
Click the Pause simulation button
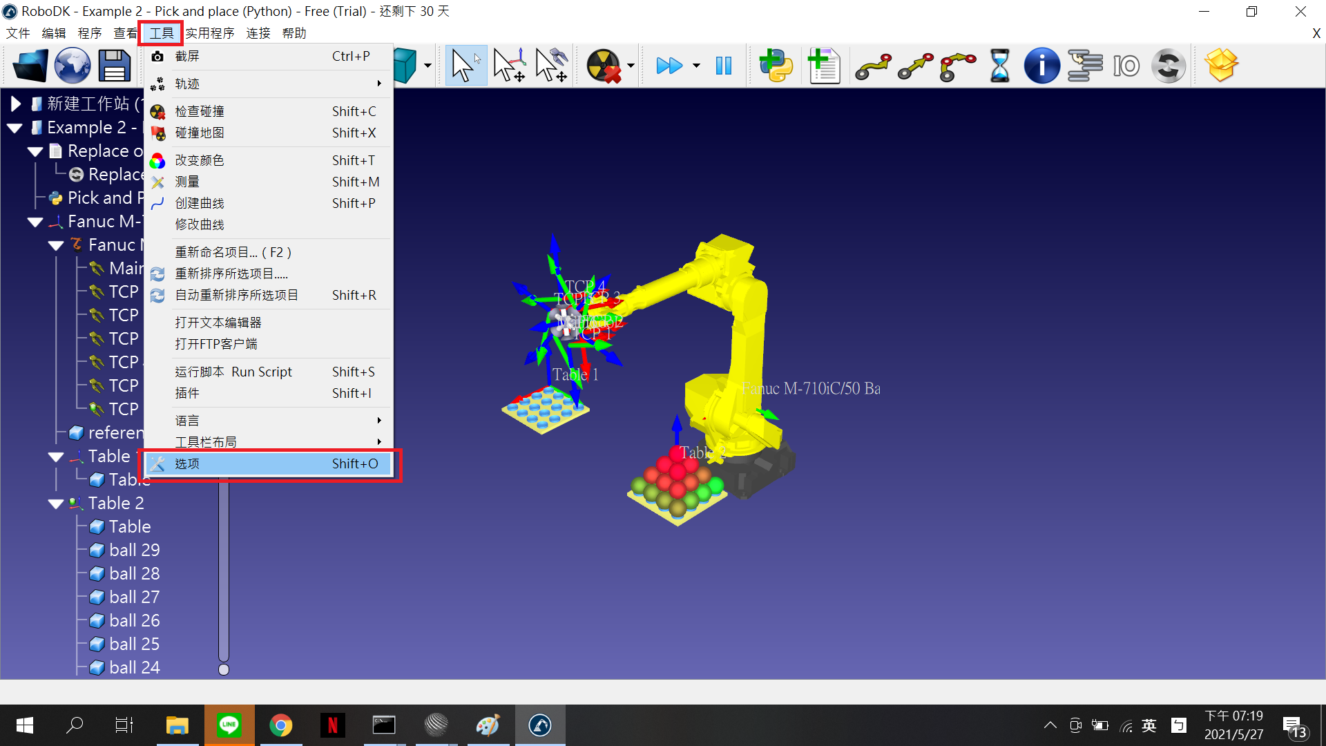point(723,66)
